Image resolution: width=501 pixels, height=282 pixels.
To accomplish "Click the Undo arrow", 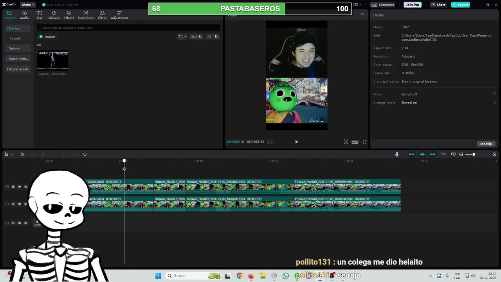I will click(22, 154).
